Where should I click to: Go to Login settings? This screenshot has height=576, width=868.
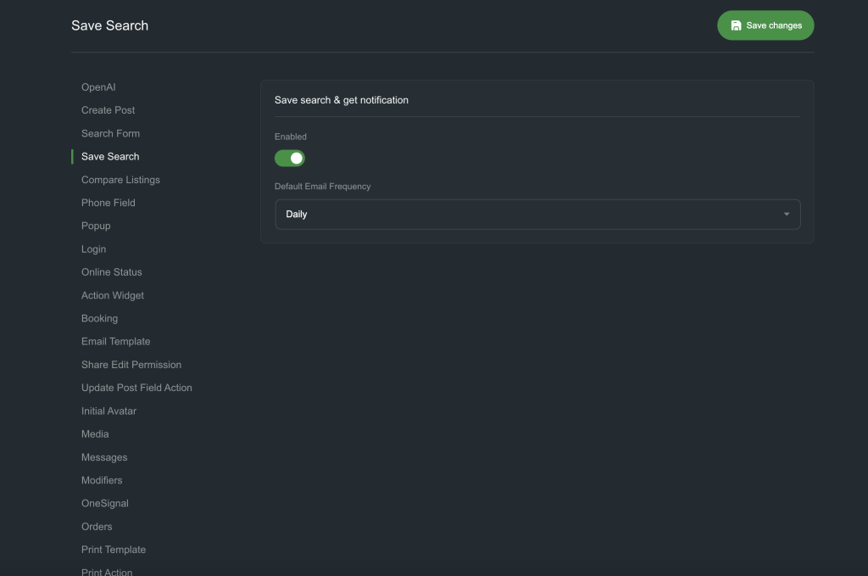(x=93, y=249)
